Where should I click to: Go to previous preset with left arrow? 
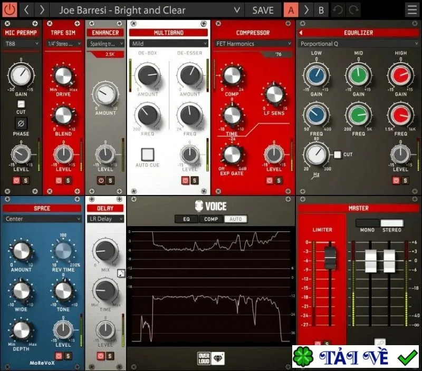26,10
